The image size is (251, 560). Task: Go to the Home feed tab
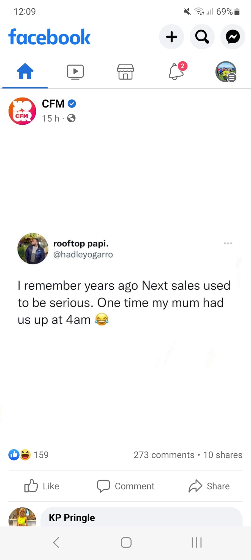pos(25,72)
